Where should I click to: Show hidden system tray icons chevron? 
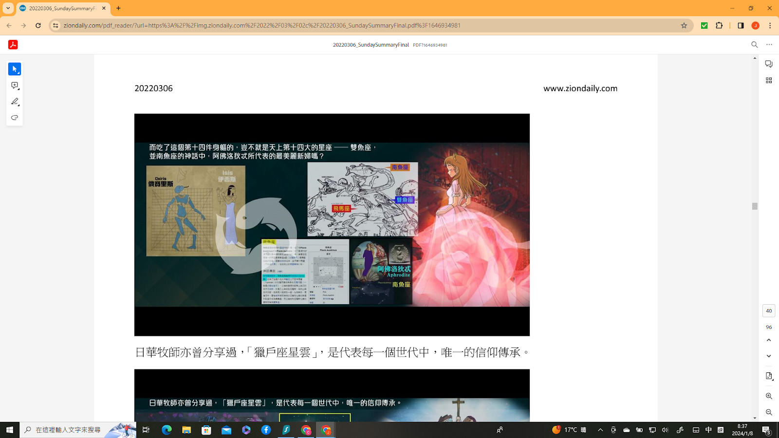[x=600, y=430]
